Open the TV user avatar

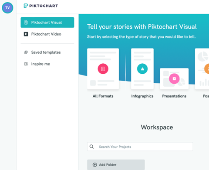coord(7,8)
